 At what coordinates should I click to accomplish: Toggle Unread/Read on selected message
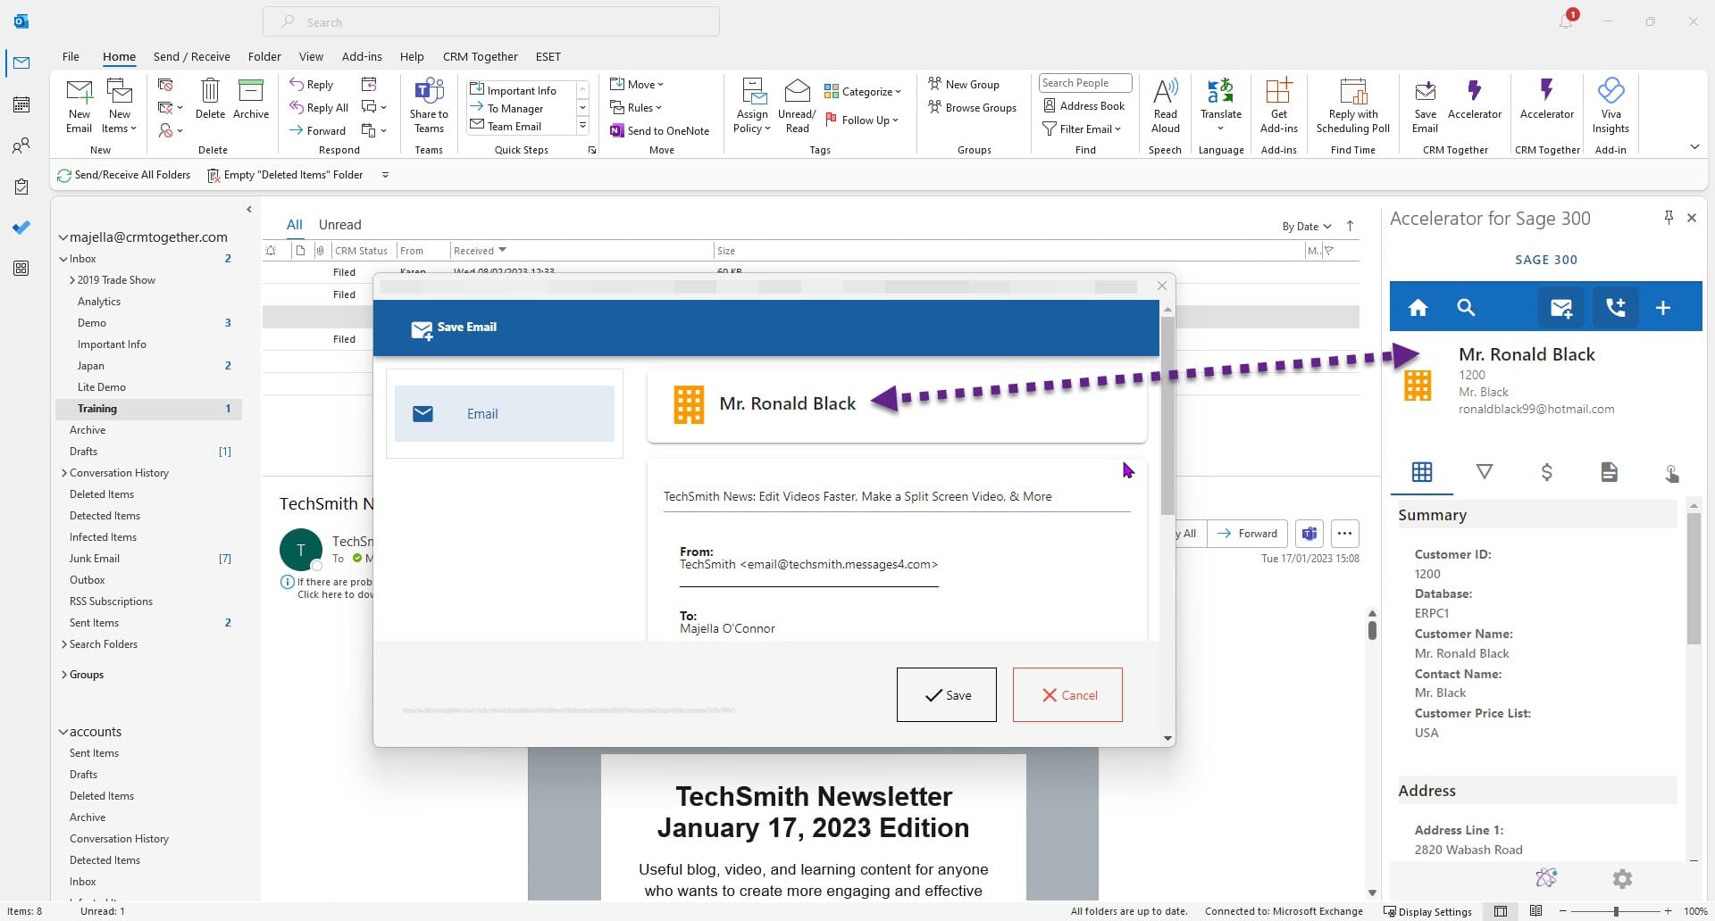[x=796, y=104]
